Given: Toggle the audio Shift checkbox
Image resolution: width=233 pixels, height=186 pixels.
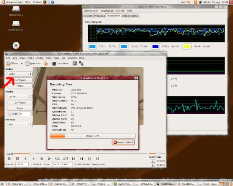Looking at the screenshot, I should pos(9,114).
